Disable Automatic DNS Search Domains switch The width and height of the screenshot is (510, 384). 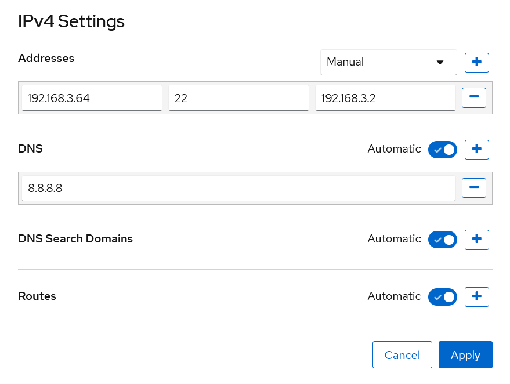(x=442, y=240)
